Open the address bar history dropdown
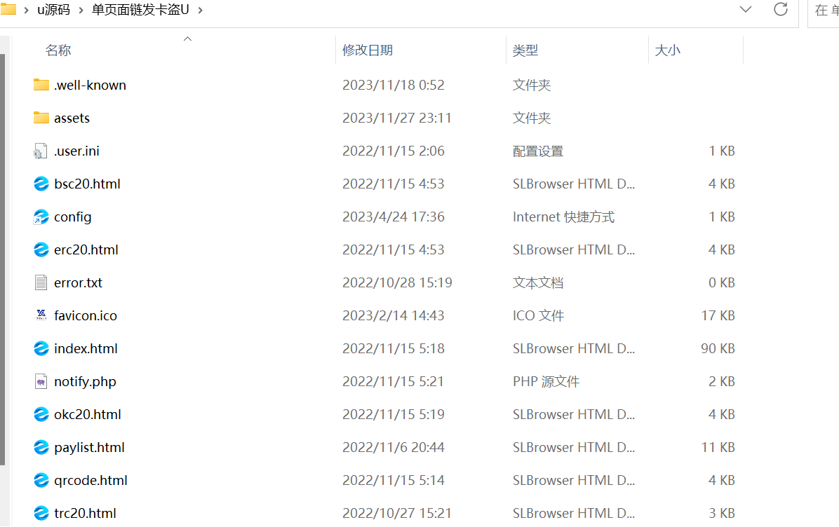Viewport: 839px width, 527px height. [746, 9]
